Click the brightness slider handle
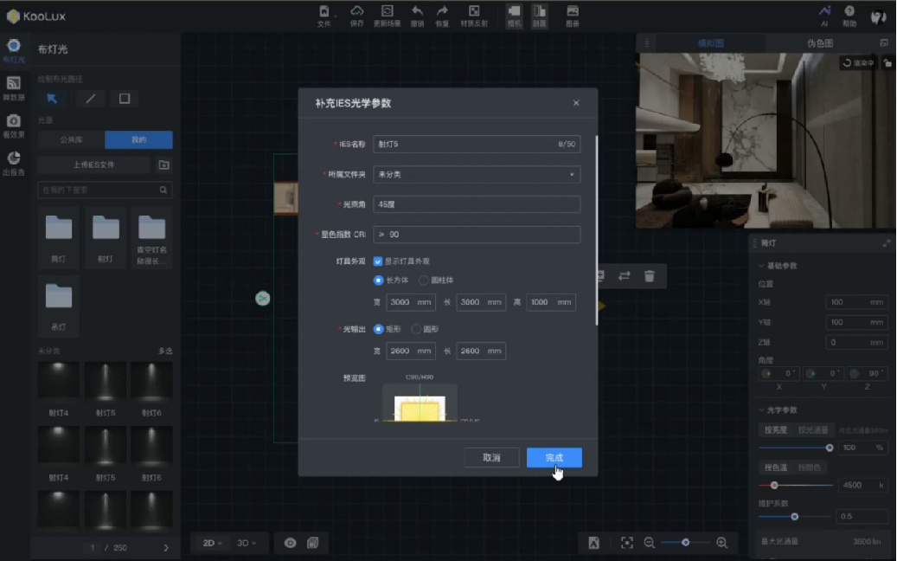The height and width of the screenshot is (561, 897). [830, 448]
